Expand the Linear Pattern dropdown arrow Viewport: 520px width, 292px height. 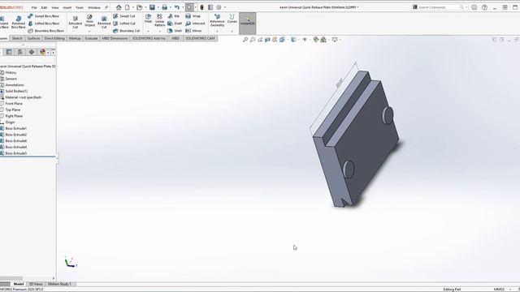160,32
